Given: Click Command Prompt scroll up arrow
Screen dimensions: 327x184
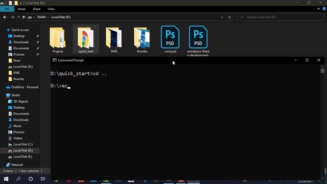Looking at the screenshot, I should [322, 66].
